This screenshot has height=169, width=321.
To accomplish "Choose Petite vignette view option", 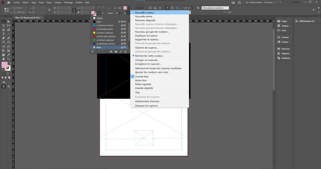I will tap(143, 84).
